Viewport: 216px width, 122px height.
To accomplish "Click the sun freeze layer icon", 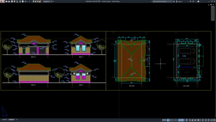I will coord(35,1).
